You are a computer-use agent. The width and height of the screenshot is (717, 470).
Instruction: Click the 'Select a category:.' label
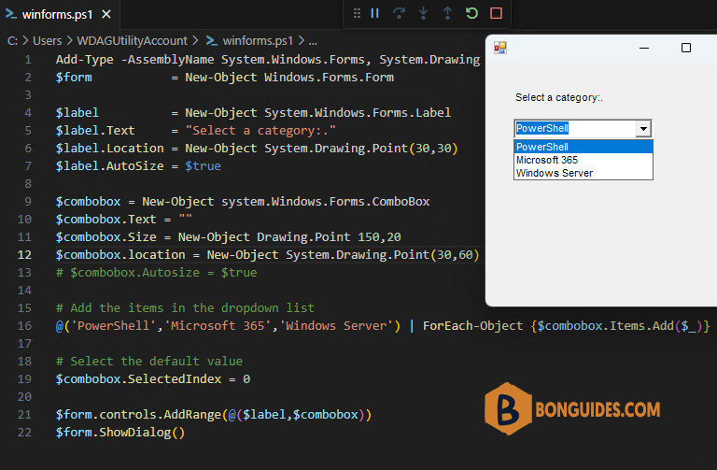coord(559,97)
